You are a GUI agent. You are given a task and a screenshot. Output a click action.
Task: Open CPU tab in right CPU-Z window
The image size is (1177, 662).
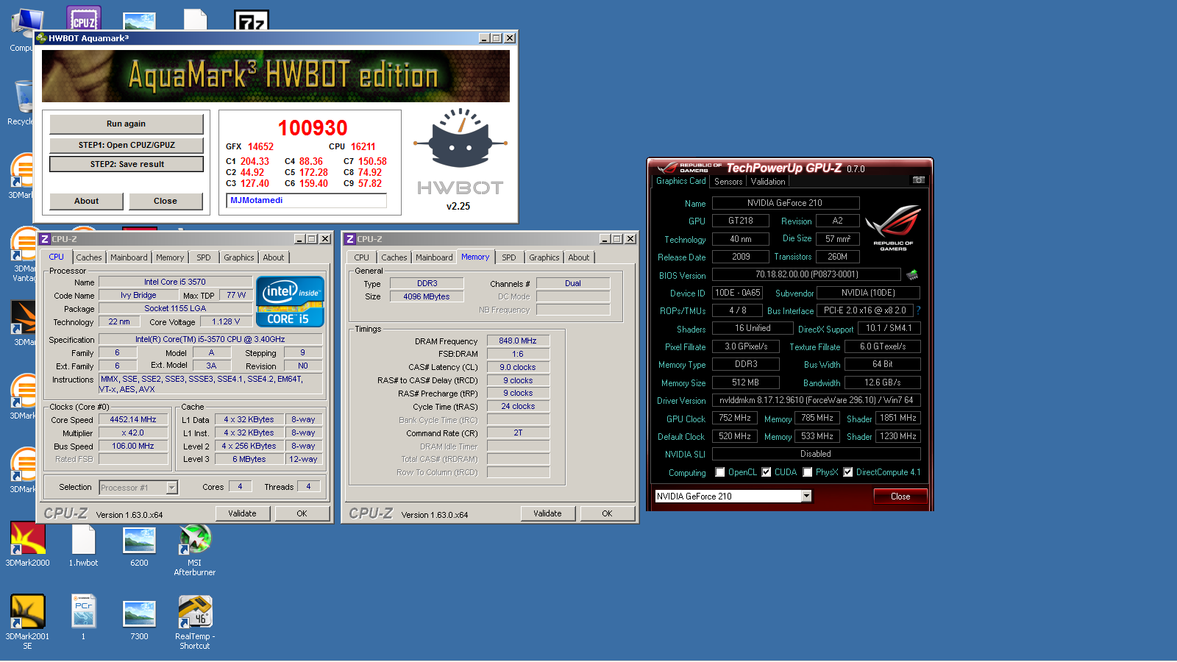(361, 257)
